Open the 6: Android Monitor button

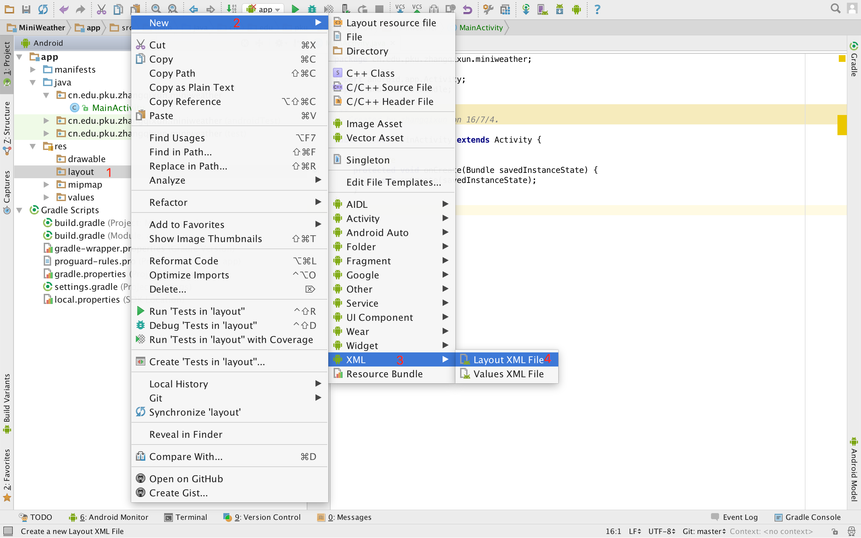[x=109, y=517]
